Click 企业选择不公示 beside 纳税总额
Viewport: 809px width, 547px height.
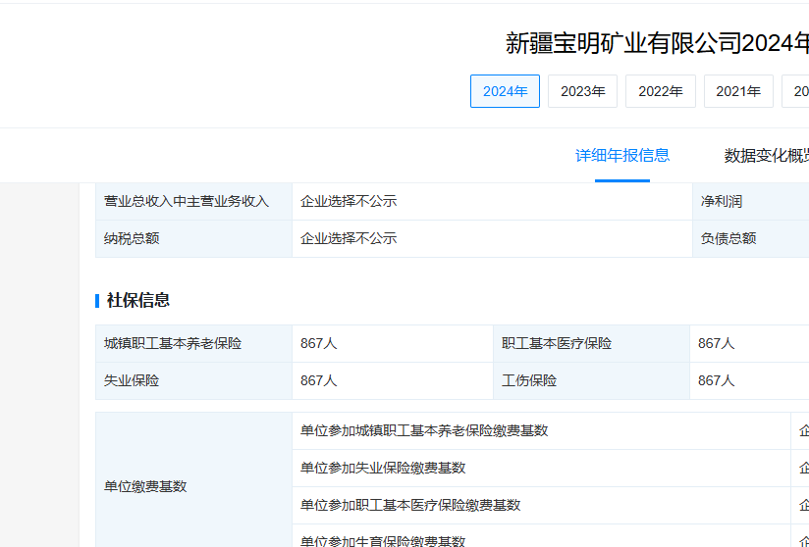[x=349, y=238]
